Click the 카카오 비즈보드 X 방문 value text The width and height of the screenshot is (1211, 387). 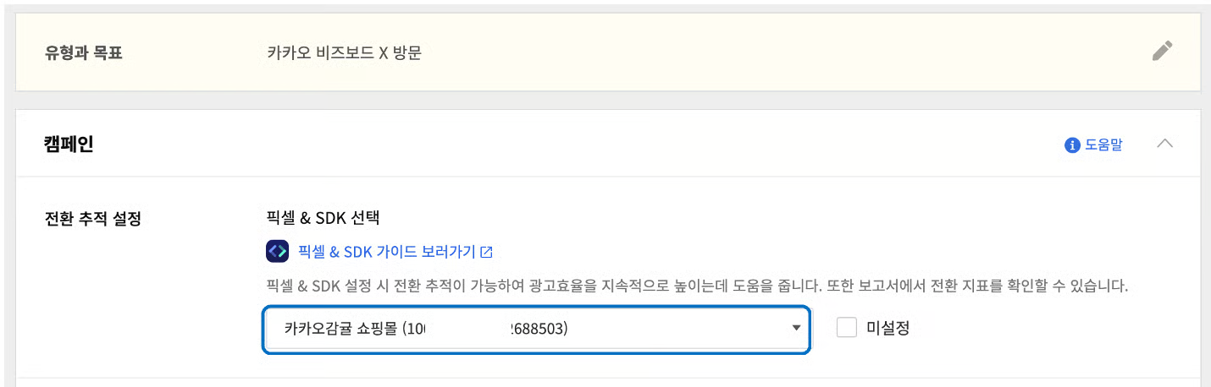tap(344, 53)
